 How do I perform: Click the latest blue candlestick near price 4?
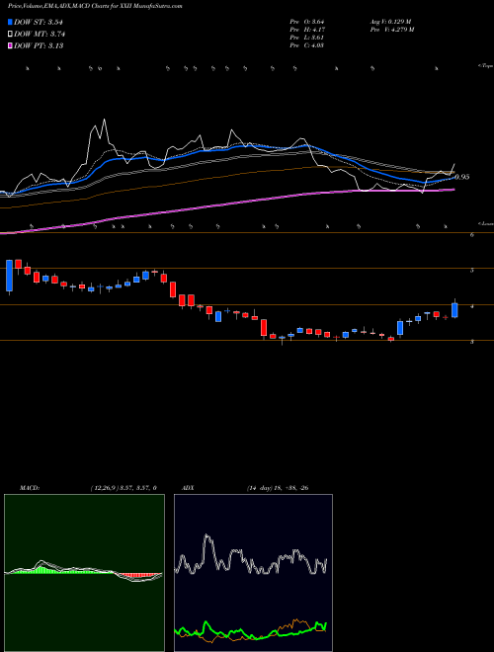tap(454, 310)
